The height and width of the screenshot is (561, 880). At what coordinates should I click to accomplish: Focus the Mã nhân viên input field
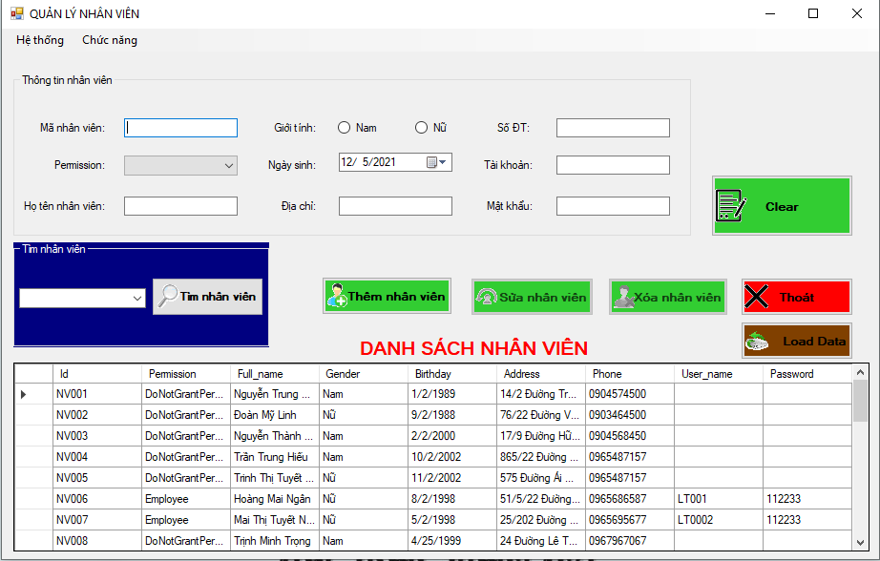coord(180,128)
